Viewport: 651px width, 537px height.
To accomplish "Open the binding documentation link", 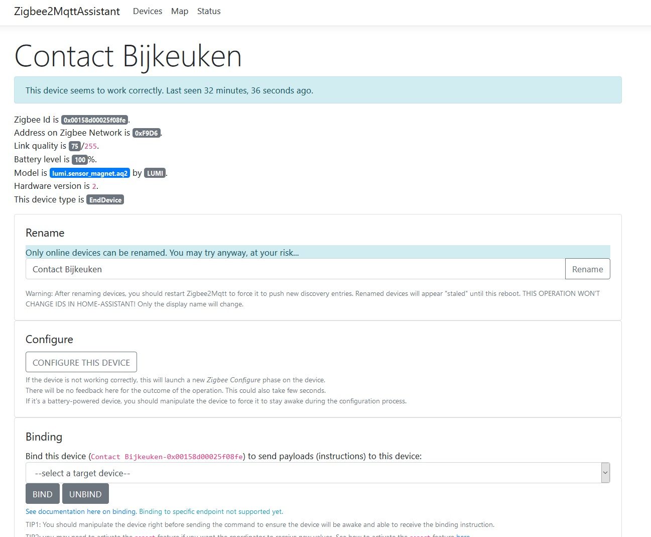I will click(81, 511).
